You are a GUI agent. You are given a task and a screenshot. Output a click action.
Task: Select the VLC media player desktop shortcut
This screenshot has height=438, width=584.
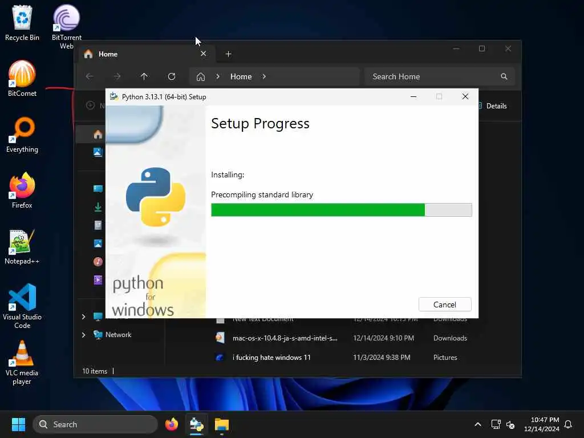[x=22, y=362]
